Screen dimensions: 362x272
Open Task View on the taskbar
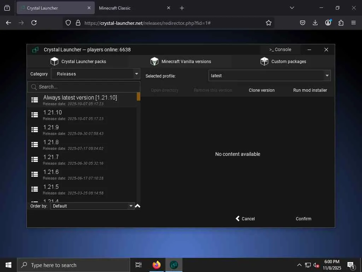pyautogui.click(x=139, y=265)
